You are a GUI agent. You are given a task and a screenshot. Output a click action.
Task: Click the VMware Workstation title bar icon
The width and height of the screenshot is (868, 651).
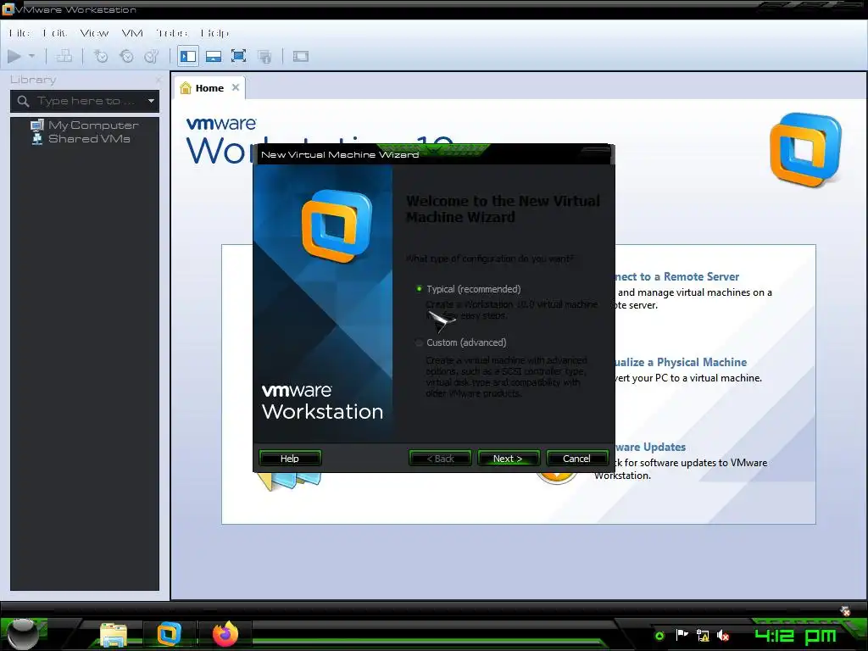(x=8, y=9)
